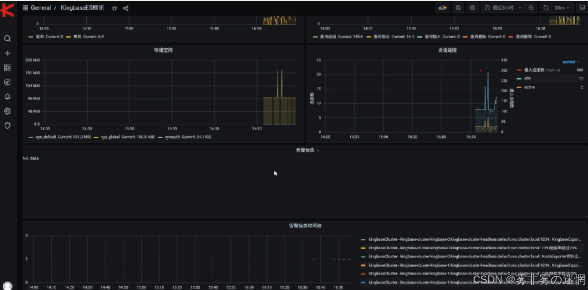Viewport: 588px width, 290px height.
Task: Cycle view mode monitor icon
Action: pos(581,7)
